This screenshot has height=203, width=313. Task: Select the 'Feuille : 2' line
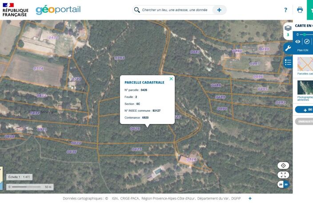coord(131,97)
